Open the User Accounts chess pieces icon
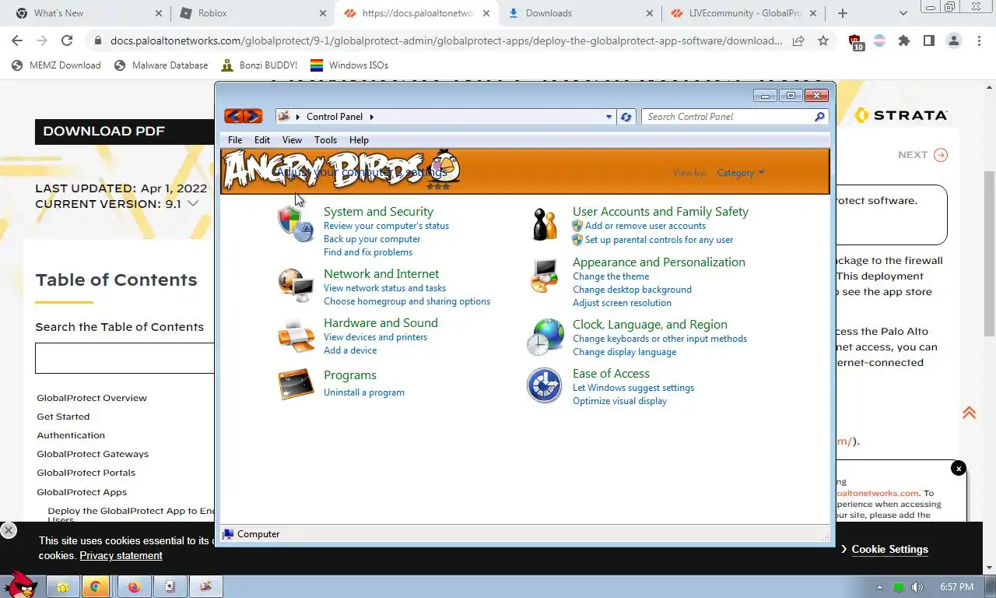This screenshot has width=996, height=598. (x=545, y=224)
